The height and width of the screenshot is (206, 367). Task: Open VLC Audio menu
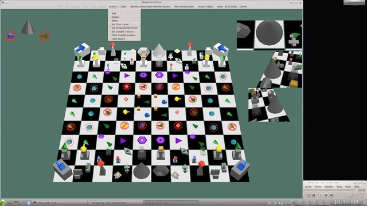(309, 187)
